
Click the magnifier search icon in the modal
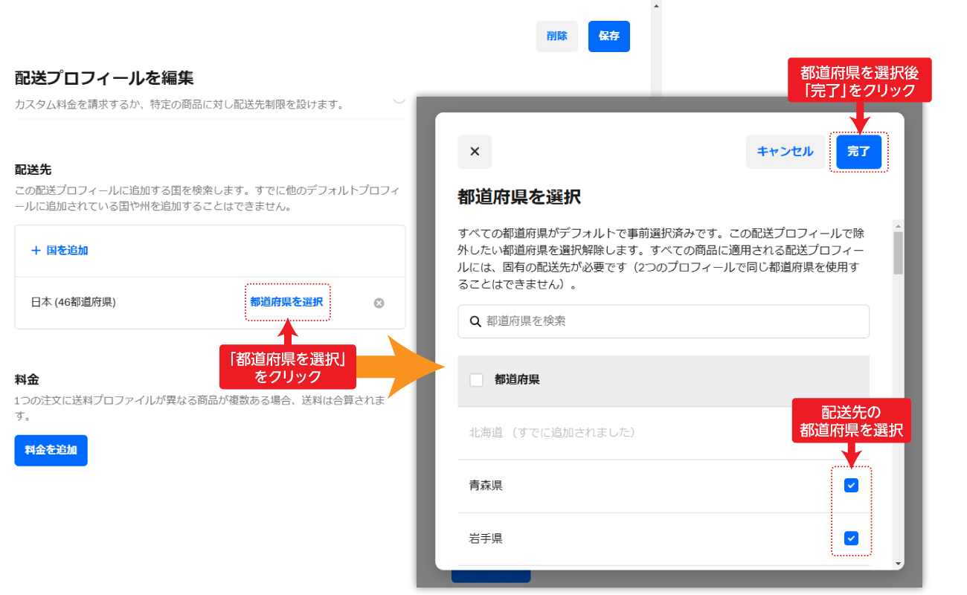[476, 321]
